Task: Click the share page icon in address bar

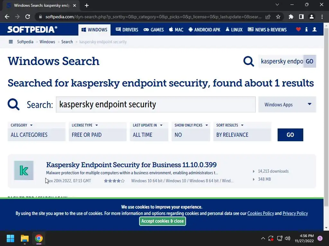Action: 268,17
